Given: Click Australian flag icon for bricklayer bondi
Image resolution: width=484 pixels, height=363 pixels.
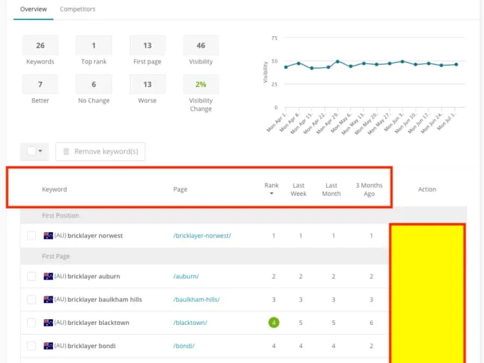Looking at the screenshot, I should [48, 346].
